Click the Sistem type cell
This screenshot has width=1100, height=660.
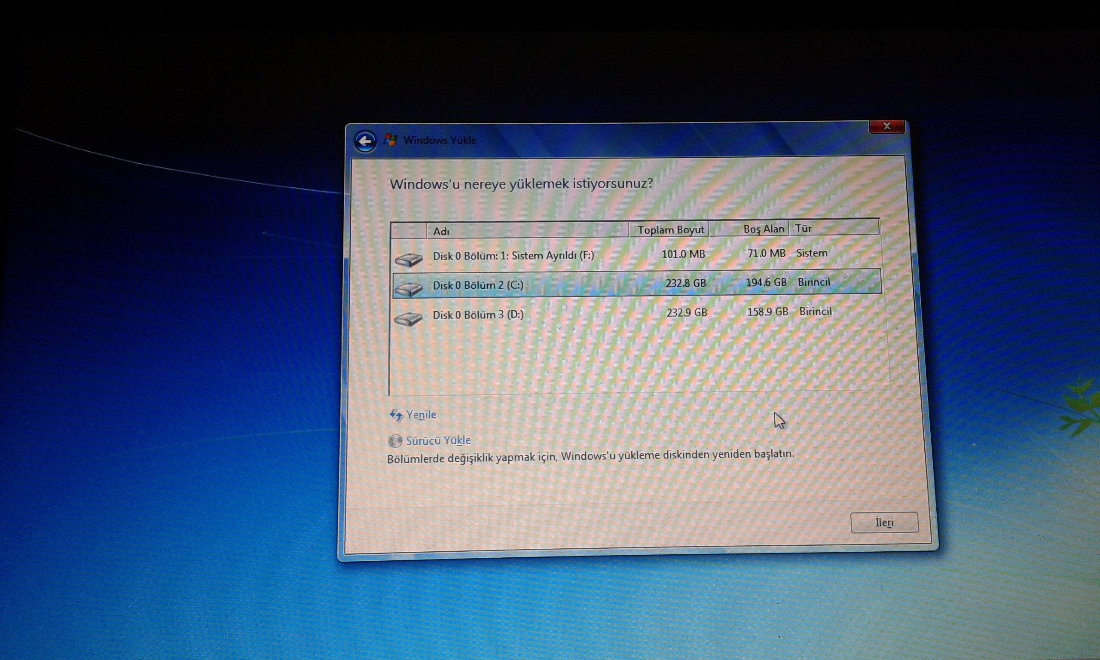tap(812, 253)
